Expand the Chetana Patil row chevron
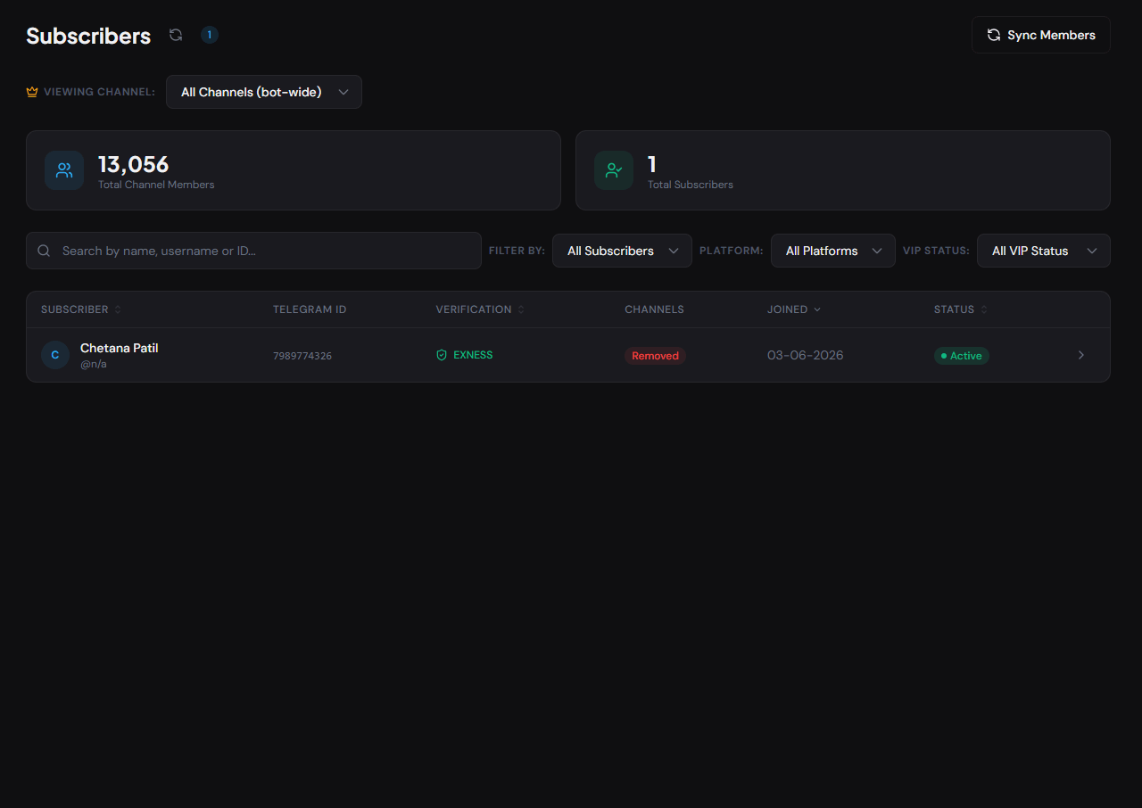 tap(1081, 355)
